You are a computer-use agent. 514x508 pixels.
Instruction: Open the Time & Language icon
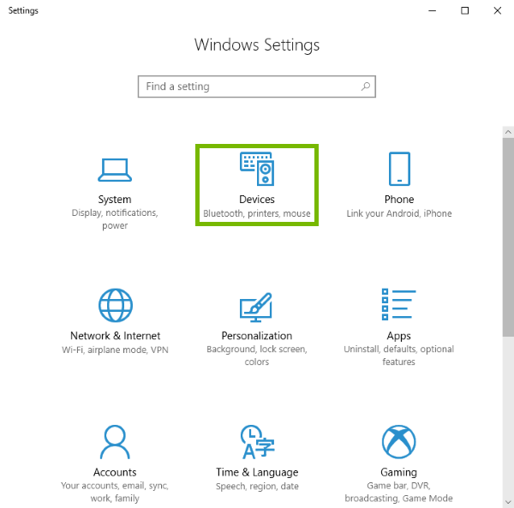[x=257, y=442]
